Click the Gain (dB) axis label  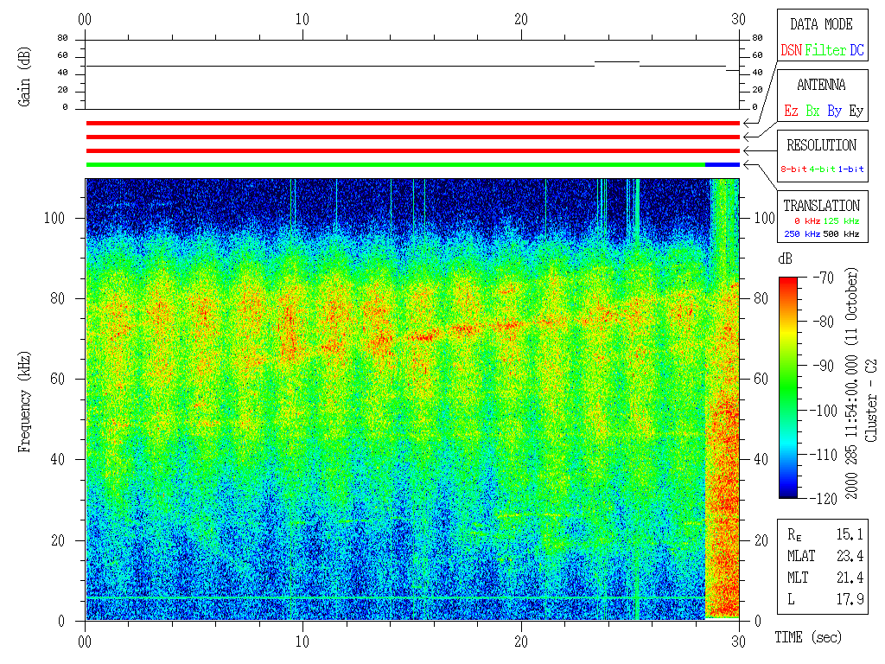click(24, 73)
